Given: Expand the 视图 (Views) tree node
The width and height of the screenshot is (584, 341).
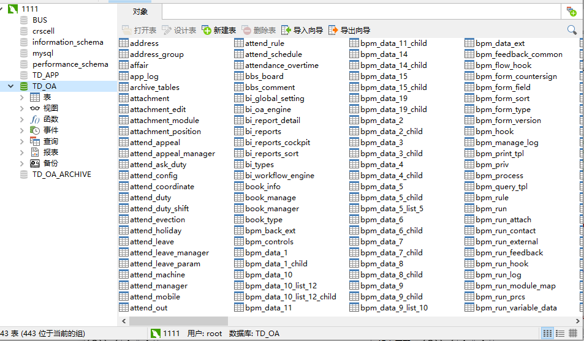Looking at the screenshot, I should (x=21, y=108).
